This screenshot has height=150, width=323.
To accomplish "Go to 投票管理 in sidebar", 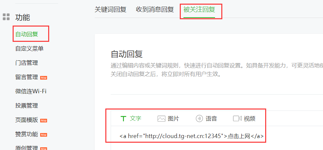I will click(27, 106).
